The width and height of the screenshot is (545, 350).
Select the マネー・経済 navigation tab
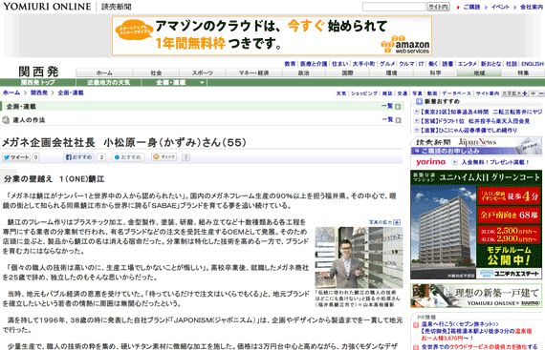(253, 72)
